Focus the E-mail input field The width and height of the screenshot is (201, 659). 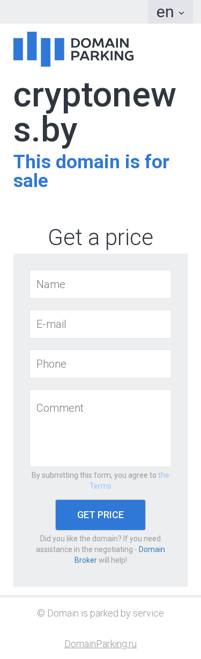[100, 324]
